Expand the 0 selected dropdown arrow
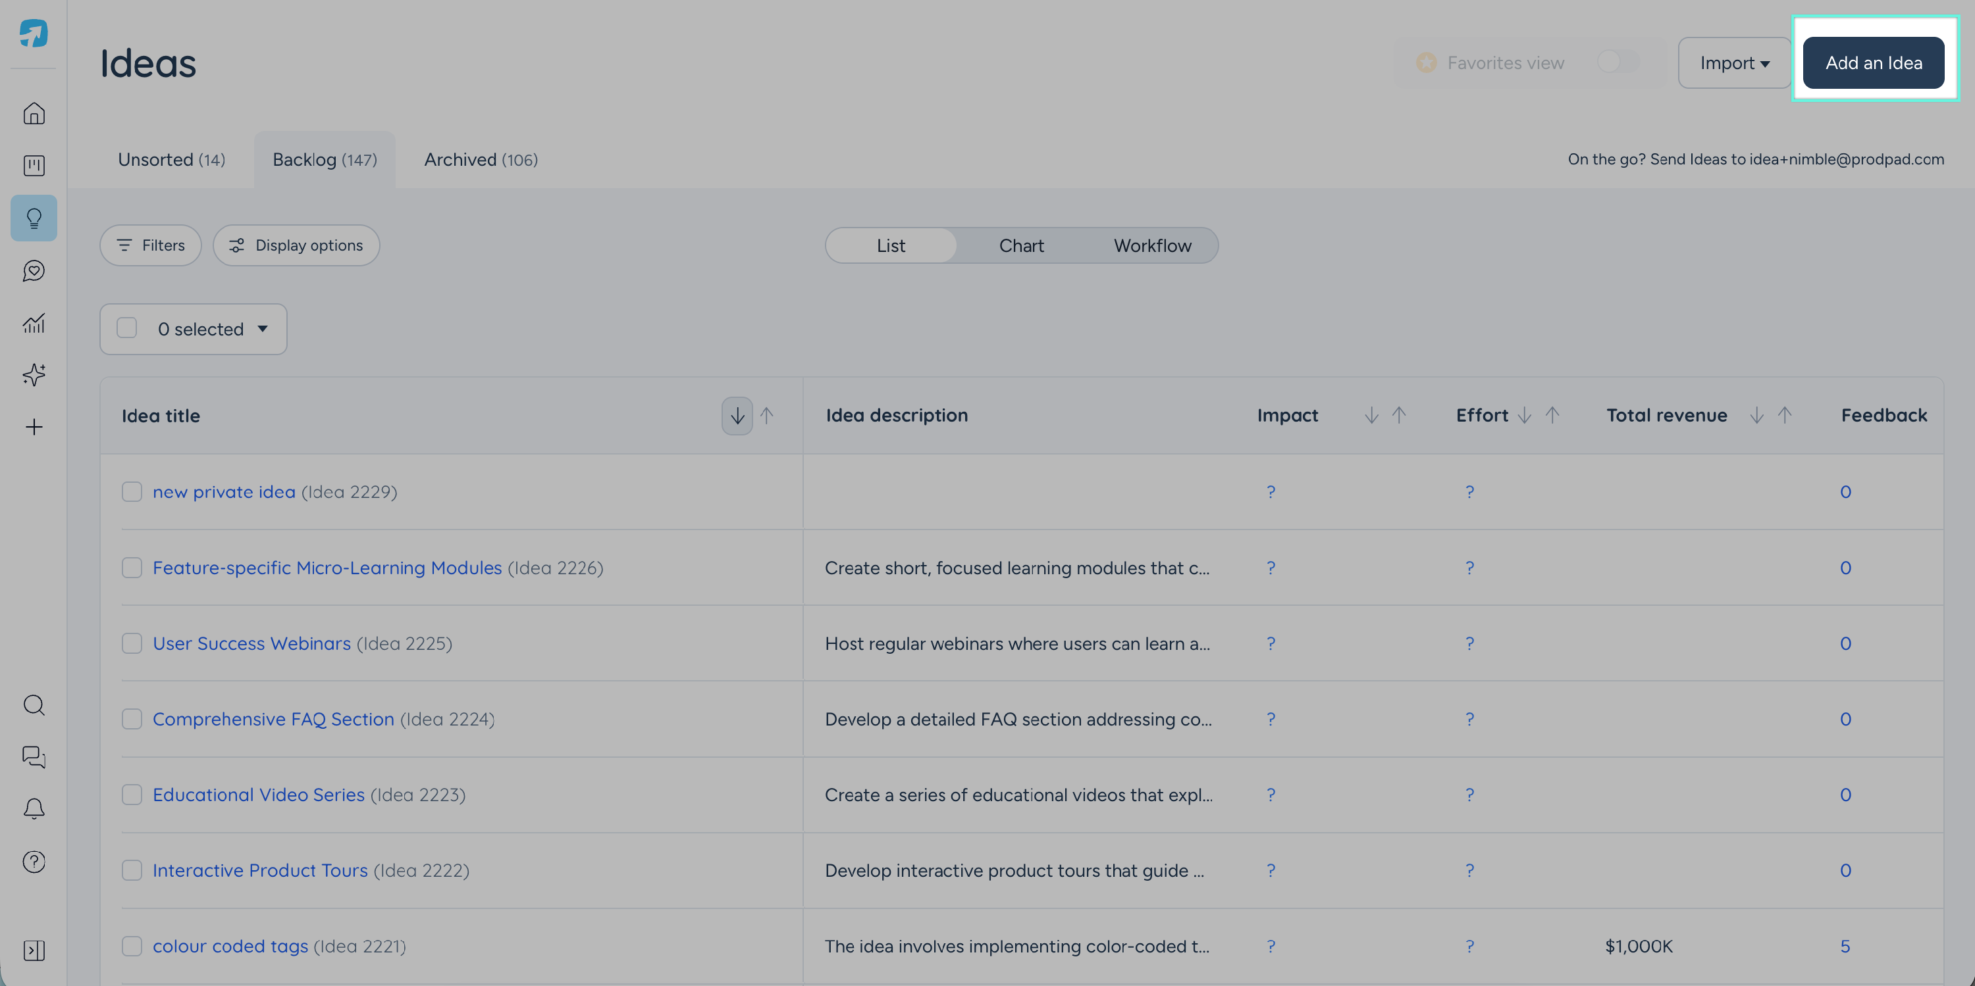The height and width of the screenshot is (986, 1975). pos(262,329)
